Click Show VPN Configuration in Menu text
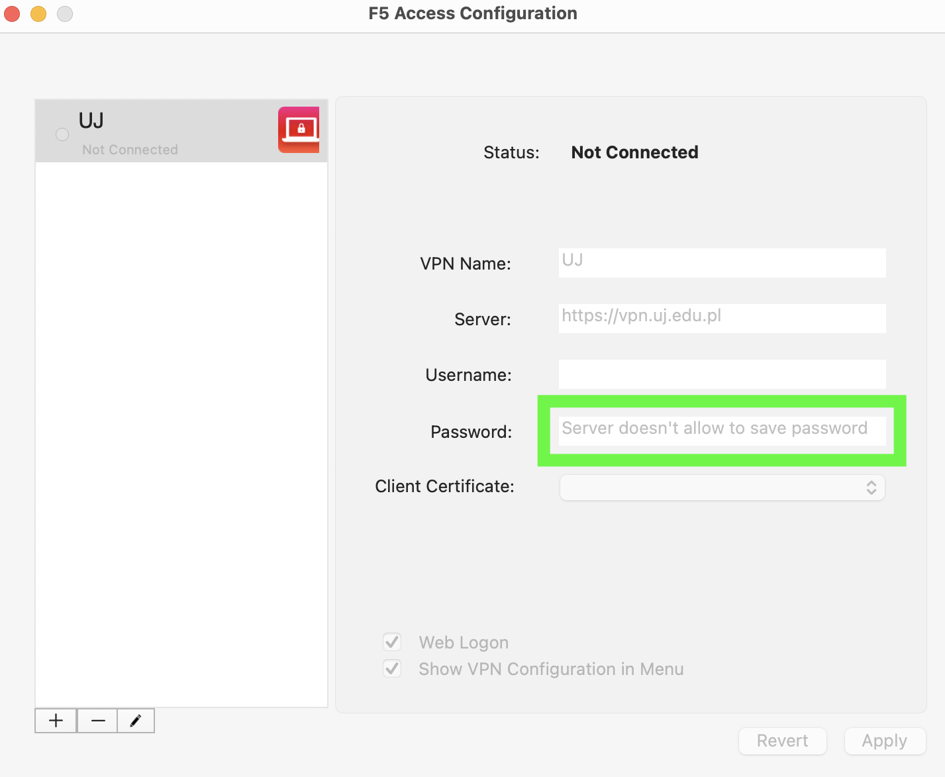 pos(551,669)
